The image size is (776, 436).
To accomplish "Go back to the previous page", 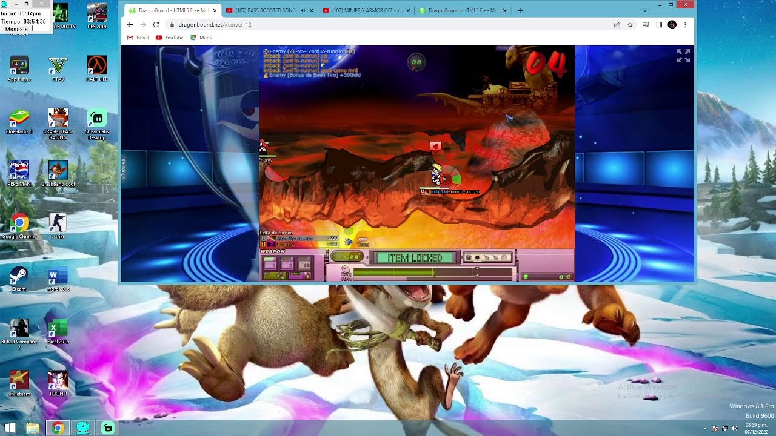I will [130, 25].
